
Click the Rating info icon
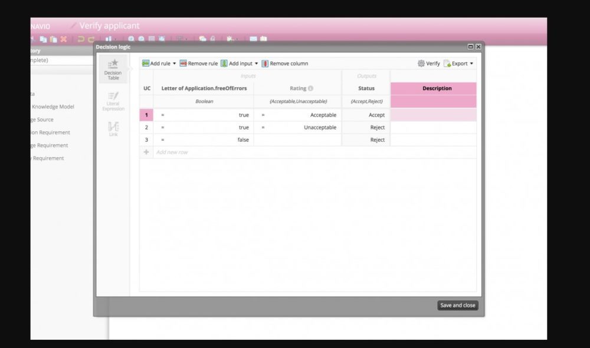tap(310, 88)
